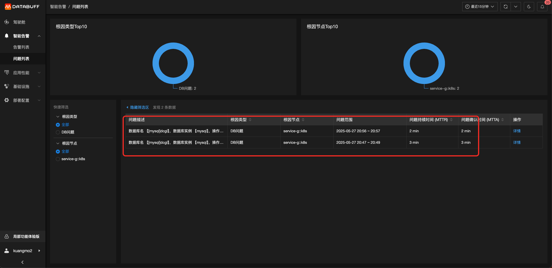Click the lock icon beside 局部功能体验版
Viewport: 552px width, 268px height.
click(x=7, y=236)
